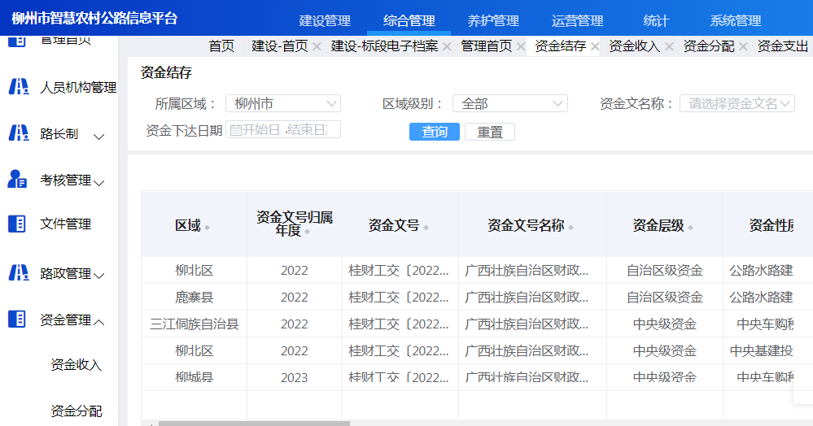Image resolution: width=813 pixels, height=426 pixels.
Task: Click the 资金下达日期 start date field
Action: click(x=255, y=130)
